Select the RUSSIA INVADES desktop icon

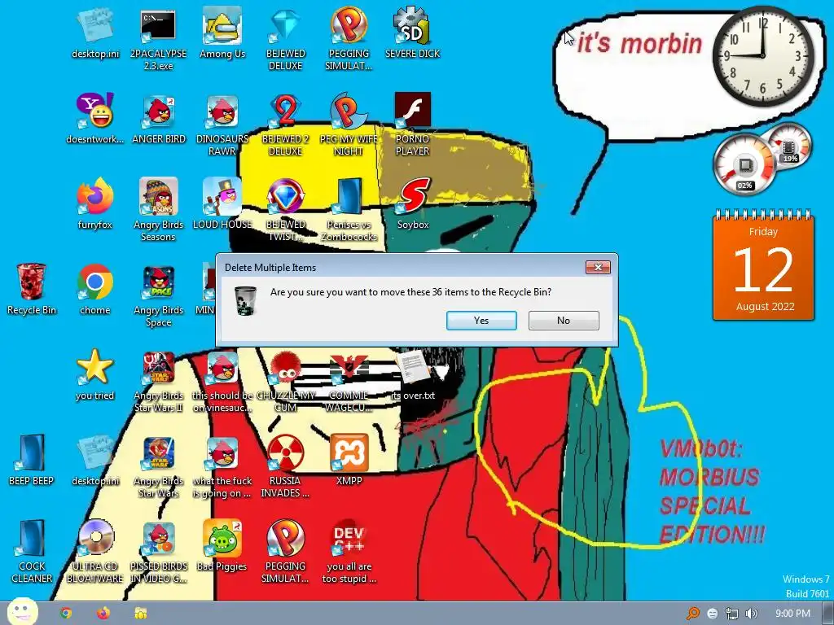286,466
